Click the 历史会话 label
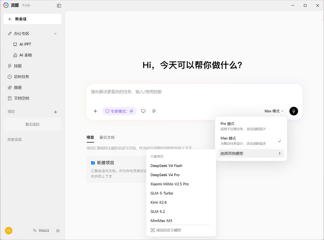 click(14, 140)
